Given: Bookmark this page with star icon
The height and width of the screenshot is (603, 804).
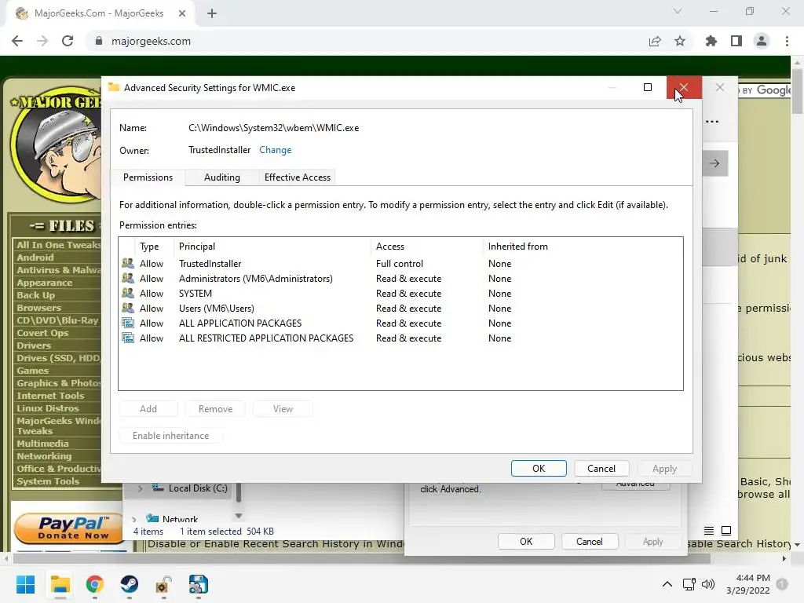Looking at the screenshot, I should pyautogui.click(x=680, y=41).
